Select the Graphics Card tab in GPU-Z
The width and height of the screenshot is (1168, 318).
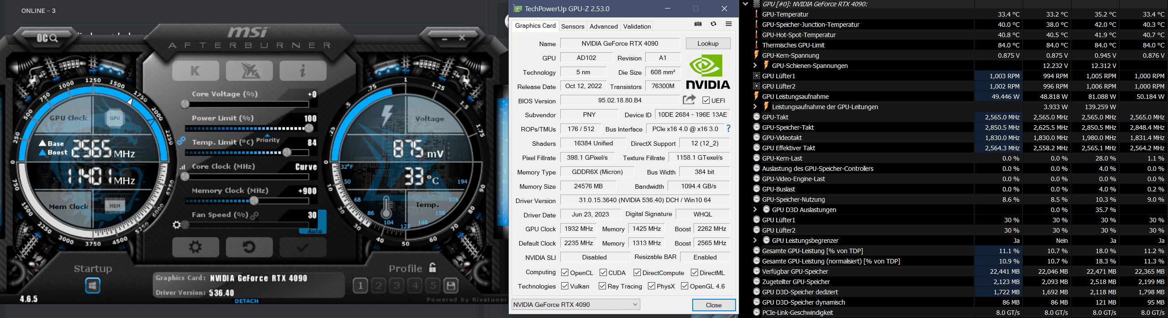click(536, 26)
